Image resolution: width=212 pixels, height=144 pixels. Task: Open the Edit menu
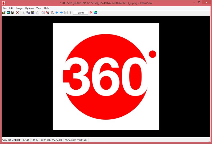[11, 8]
